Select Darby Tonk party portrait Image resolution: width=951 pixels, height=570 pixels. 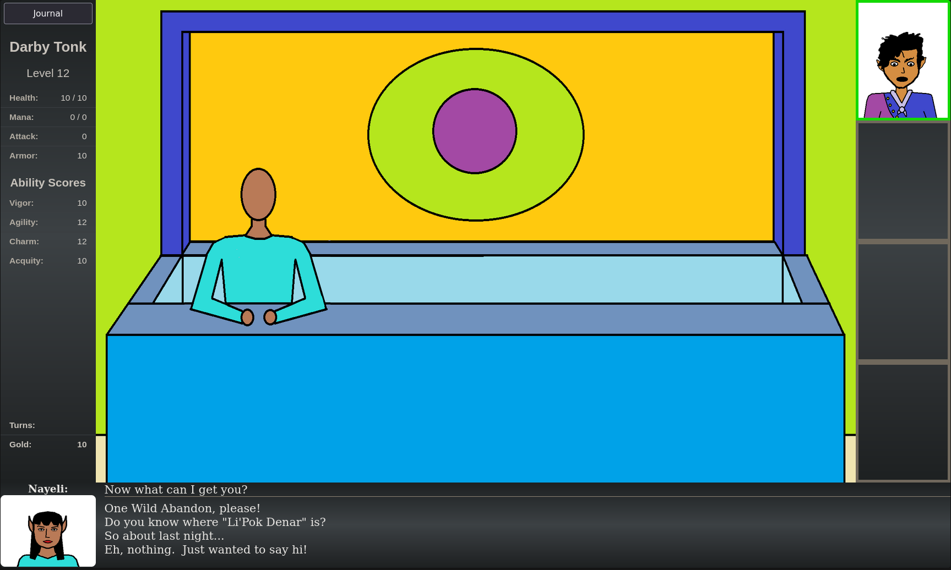[x=903, y=61]
